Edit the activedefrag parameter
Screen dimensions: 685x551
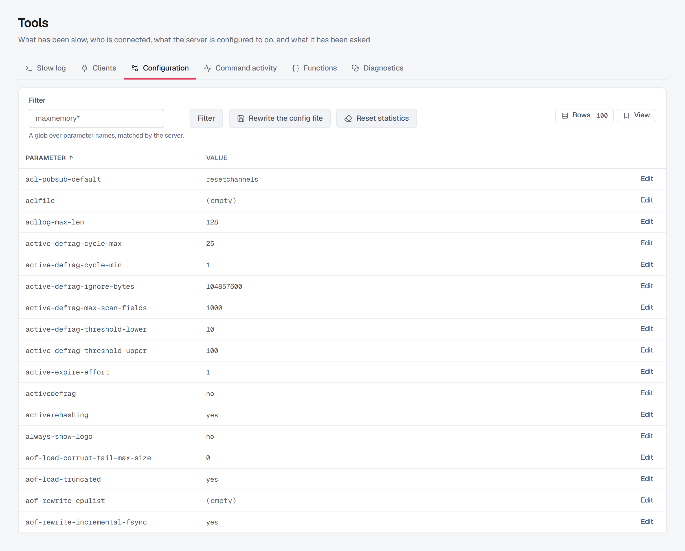(x=647, y=393)
